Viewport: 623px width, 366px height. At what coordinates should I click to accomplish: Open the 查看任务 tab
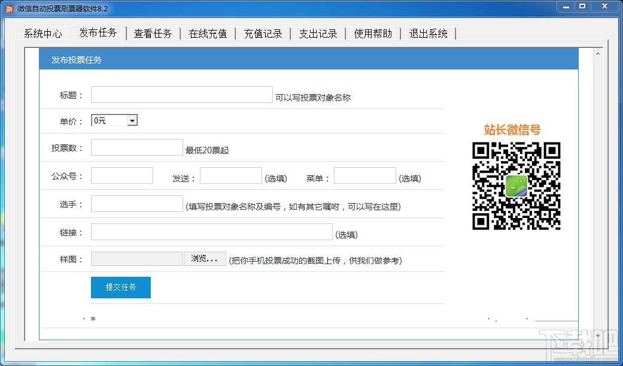coord(153,34)
